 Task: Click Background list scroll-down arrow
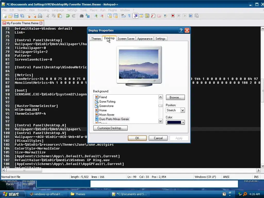coord(160,121)
